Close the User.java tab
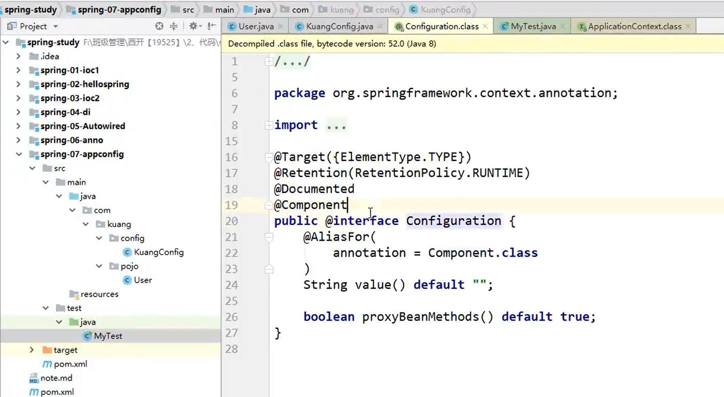The image size is (724, 397). point(280,26)
